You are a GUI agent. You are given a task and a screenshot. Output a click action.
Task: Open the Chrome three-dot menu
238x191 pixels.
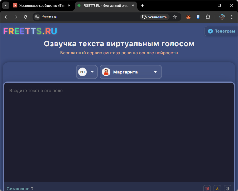tap(232, 17)
